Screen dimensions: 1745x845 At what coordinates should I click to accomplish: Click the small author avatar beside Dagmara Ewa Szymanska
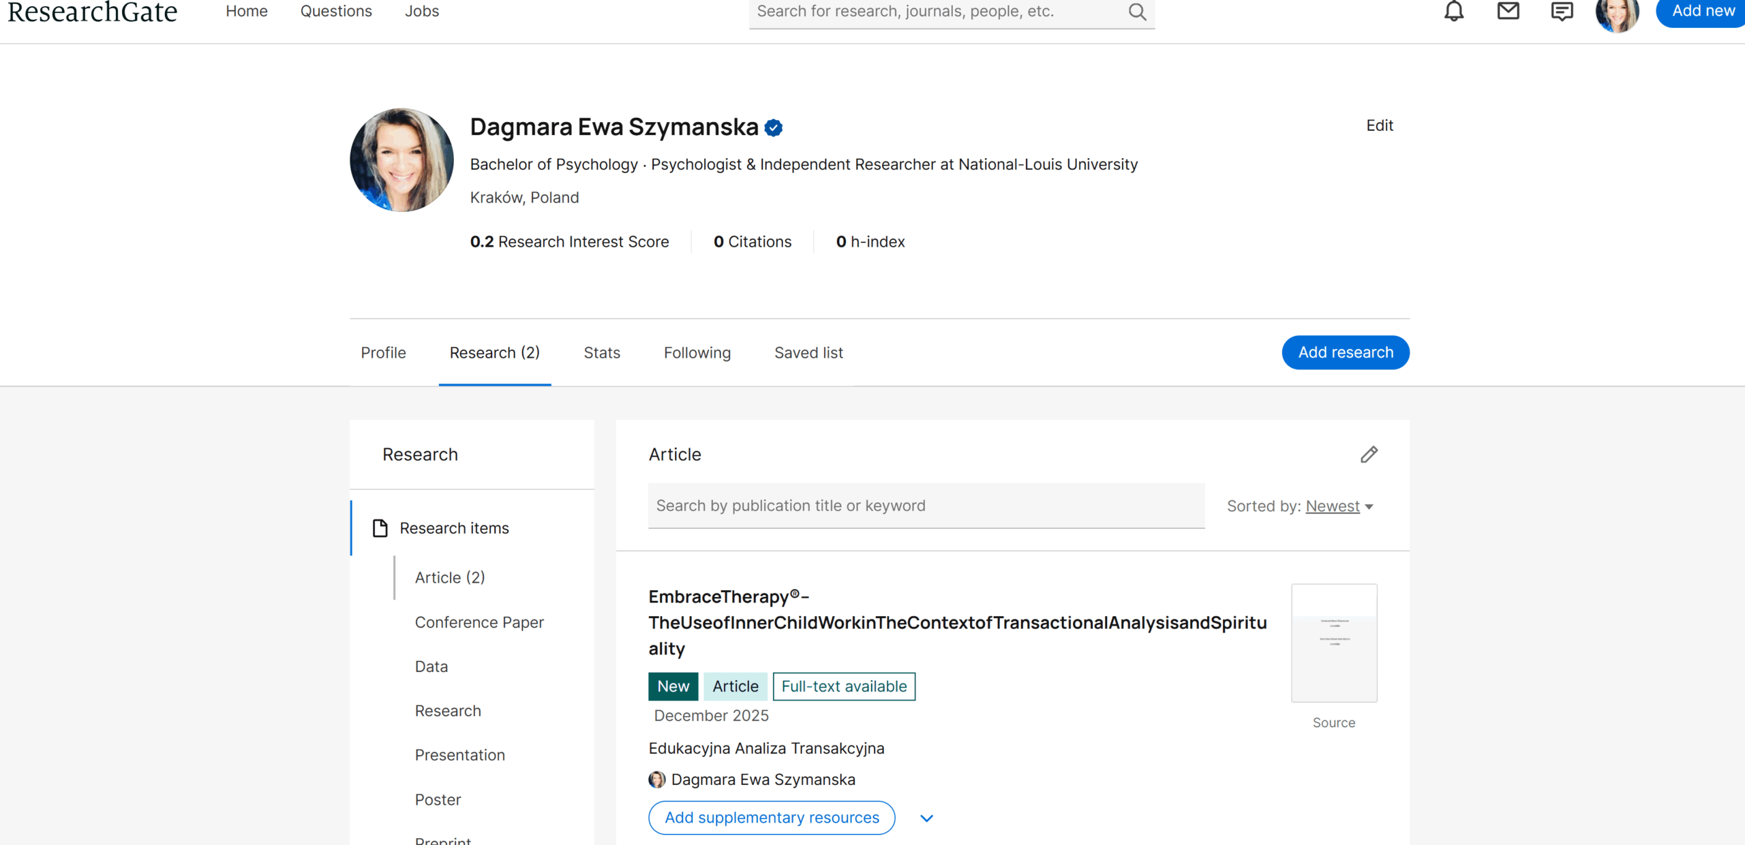[x=656, y=780]
